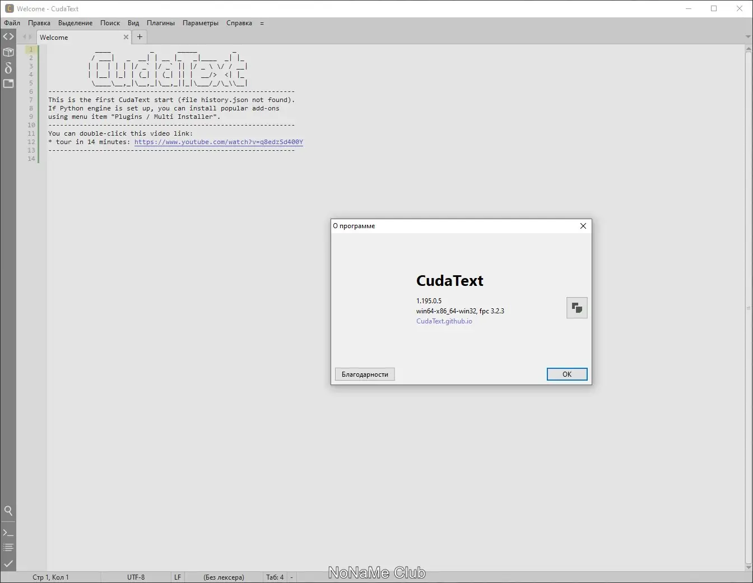This screenshot has height=583, width=753.
Task: Open the Выделение menu
Action: [76, 23]
